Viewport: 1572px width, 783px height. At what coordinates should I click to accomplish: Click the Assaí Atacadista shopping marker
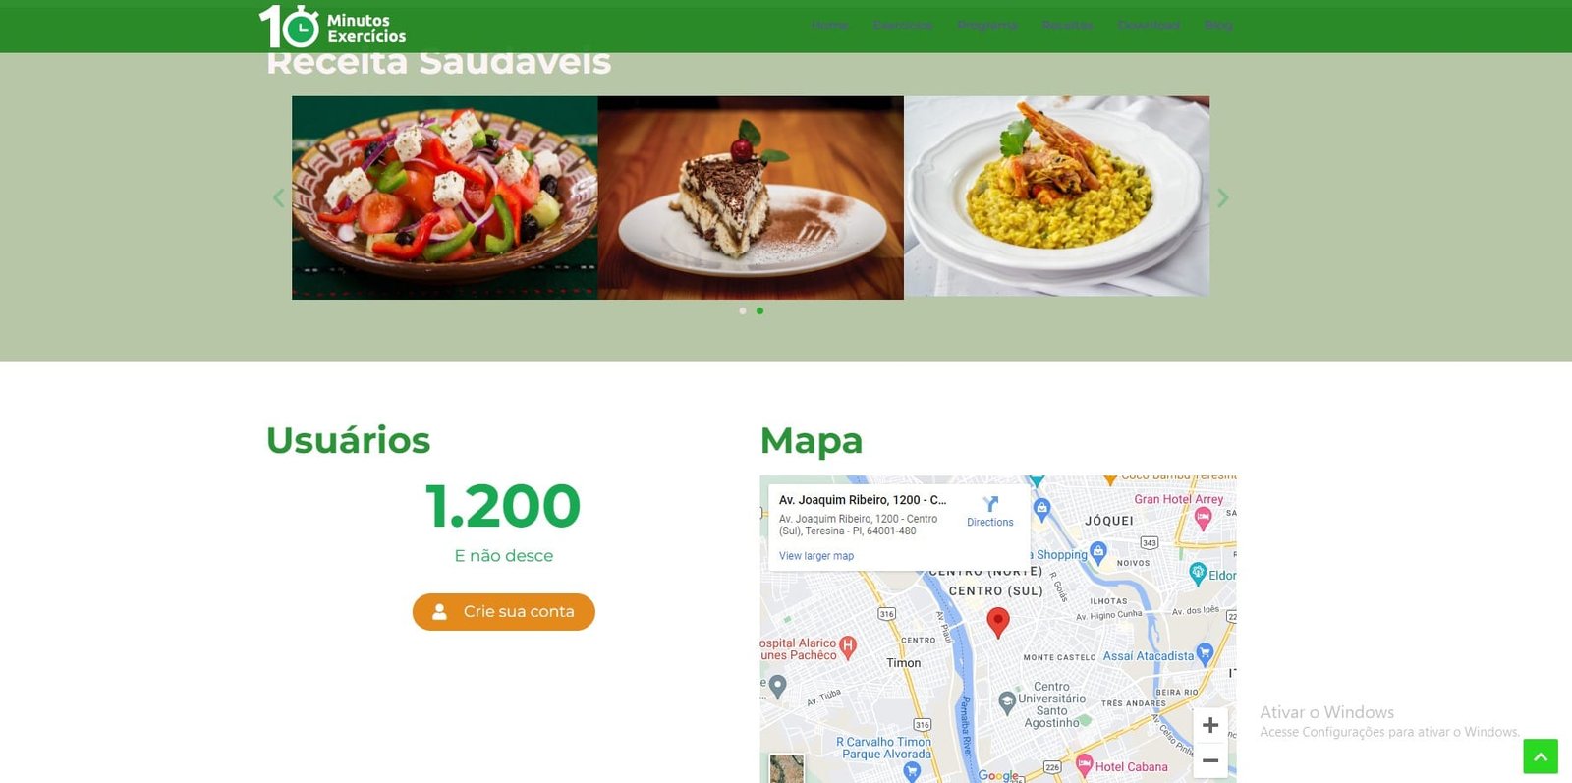(x=1206, y=652)
